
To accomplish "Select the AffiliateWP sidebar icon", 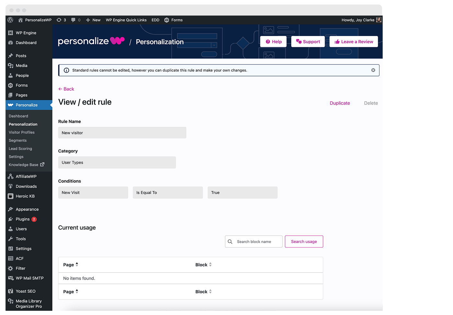I will (x=11, y=176).
